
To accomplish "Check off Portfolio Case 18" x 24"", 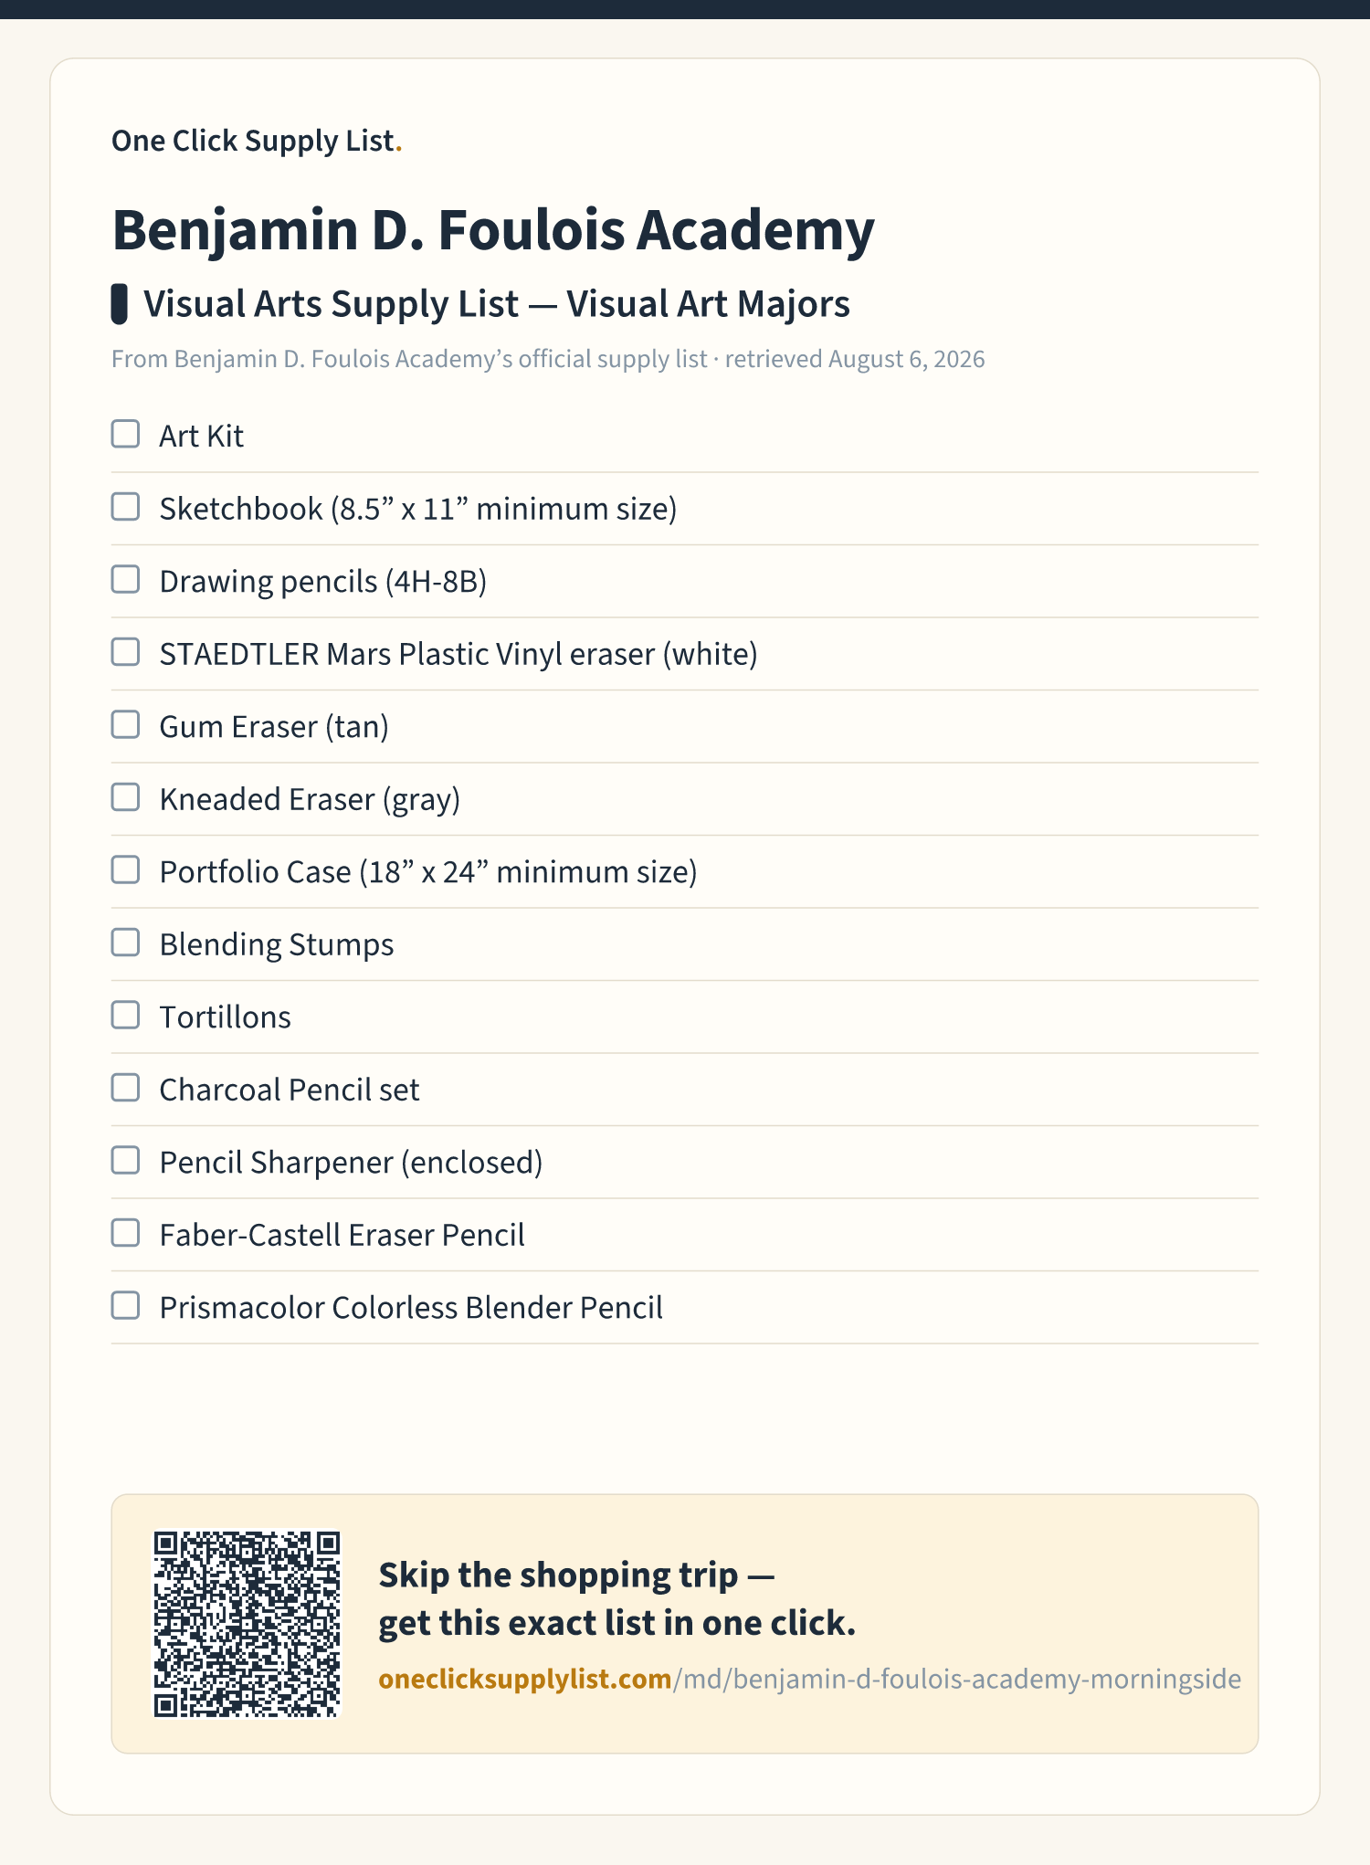I will (x=125, y=869).
